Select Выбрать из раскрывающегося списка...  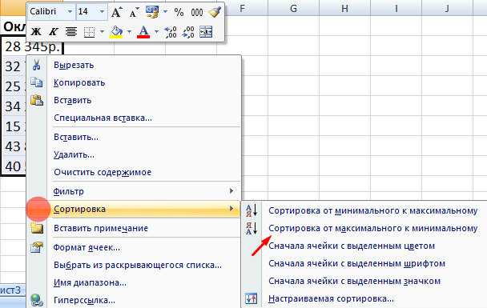[134, 265]
